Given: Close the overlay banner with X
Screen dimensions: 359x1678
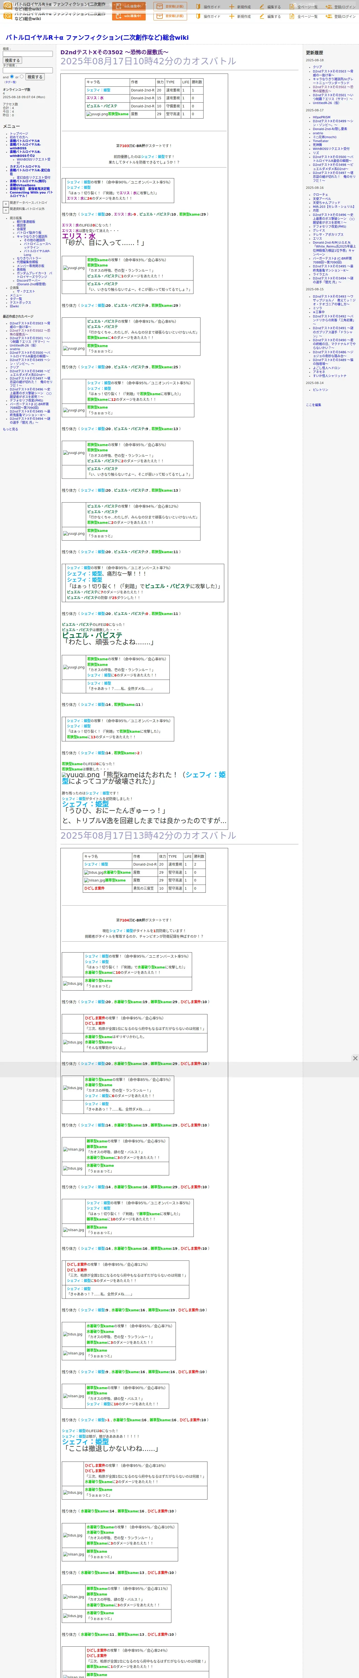Looking at the screenshot, I should coord(355,1059).
